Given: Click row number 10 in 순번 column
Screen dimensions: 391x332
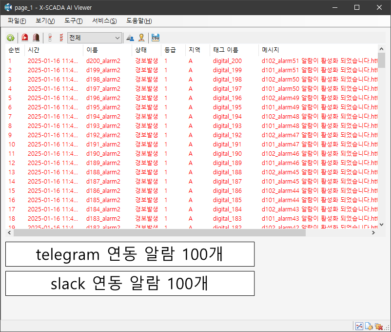Looking at the screenshot, I should (12, 145).
